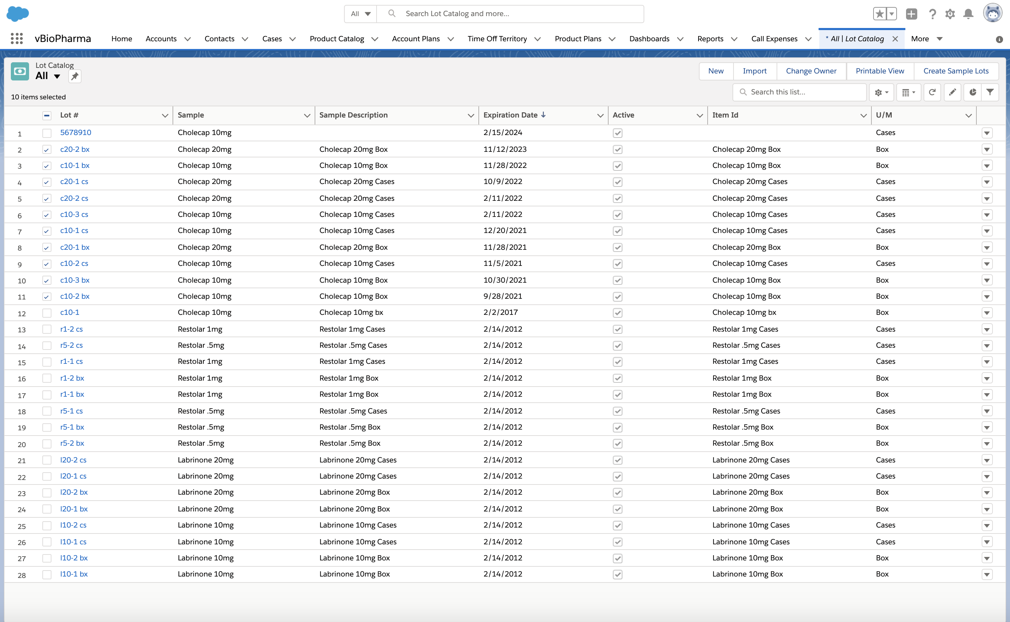The image size is (1010, 622).
Task: Open the list filters panel
Action: 990,92
